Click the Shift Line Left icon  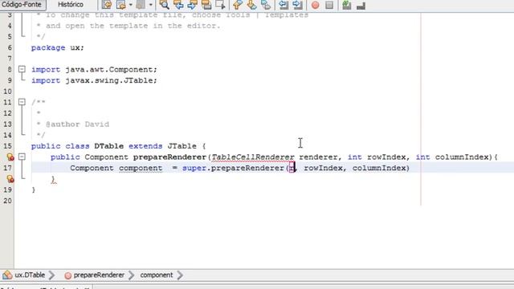(x=284, y=5)
